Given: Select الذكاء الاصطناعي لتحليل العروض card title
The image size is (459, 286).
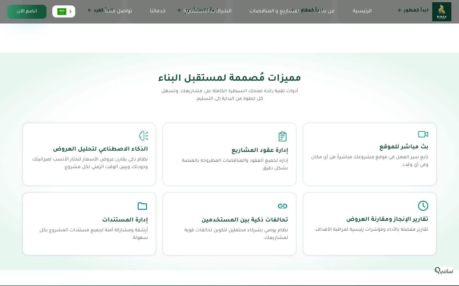Looking at the screenshot, I should pos(100,149).
